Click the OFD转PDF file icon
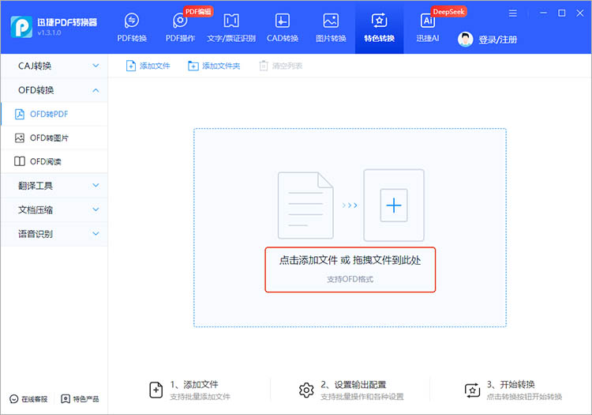The width and height of the screenshot is (592, 415). pos(20,114)
